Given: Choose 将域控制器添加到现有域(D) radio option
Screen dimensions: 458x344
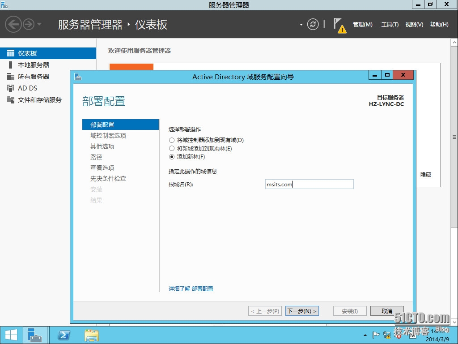Looking at the screenshot, I should (172, 140).
